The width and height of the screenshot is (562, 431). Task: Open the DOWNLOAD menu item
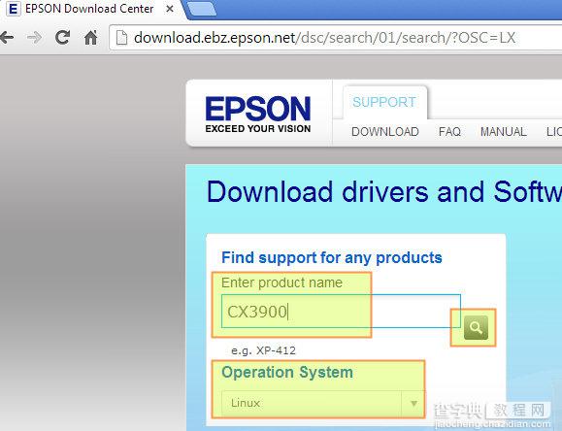385,132
